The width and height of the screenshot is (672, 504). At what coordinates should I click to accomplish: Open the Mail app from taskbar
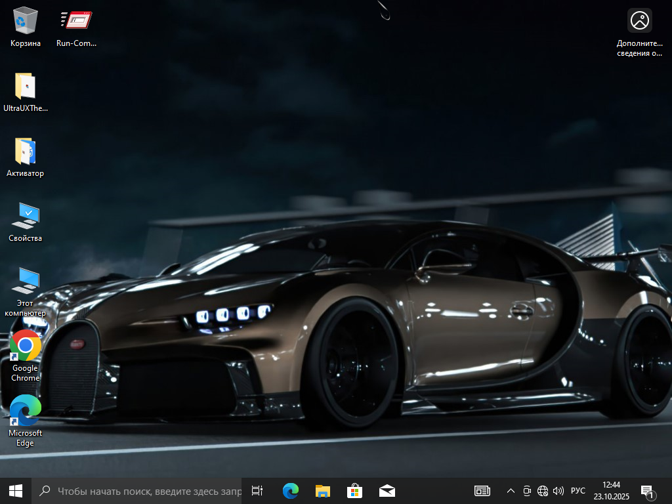(x=387, y=490)
